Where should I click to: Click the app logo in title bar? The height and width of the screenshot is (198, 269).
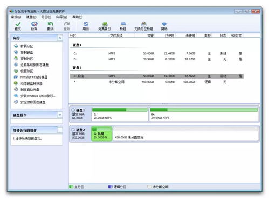(x=11, y=11)
